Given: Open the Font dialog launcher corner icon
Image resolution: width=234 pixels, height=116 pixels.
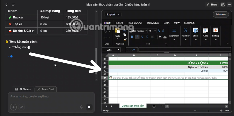Looking at the screenshot, I should point(166,44).
